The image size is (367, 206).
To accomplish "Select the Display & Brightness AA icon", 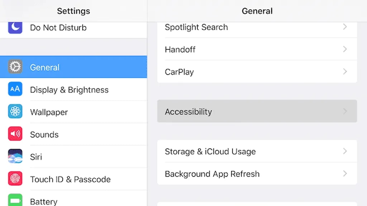I will point(15,89).
